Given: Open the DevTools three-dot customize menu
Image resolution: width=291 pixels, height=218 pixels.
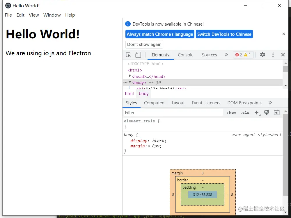Looking at the screenshot, I should point(273,55).
